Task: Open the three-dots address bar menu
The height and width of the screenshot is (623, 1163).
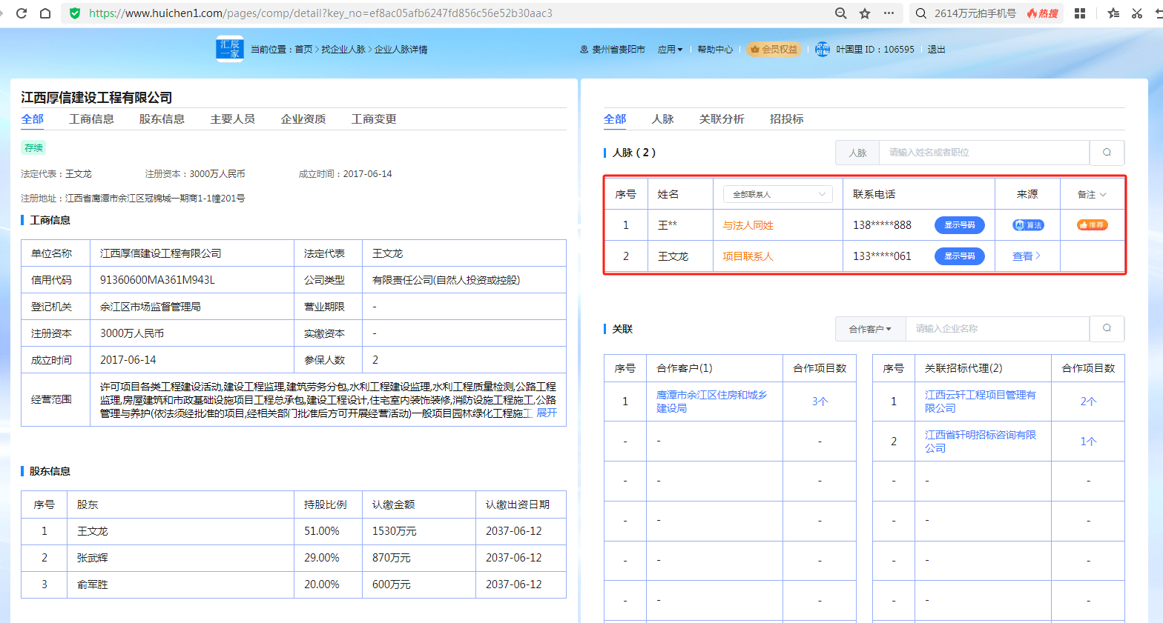Action: (889, 13)
